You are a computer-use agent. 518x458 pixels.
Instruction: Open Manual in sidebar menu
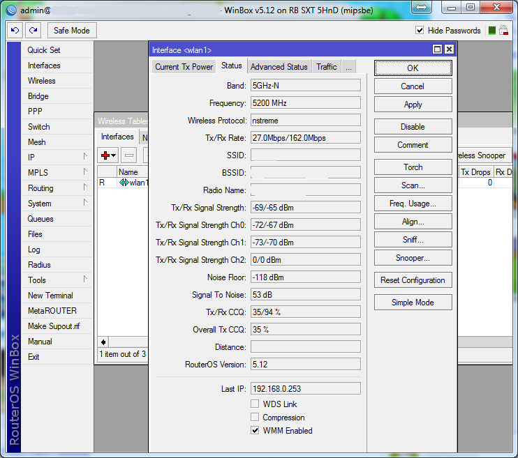57,341
